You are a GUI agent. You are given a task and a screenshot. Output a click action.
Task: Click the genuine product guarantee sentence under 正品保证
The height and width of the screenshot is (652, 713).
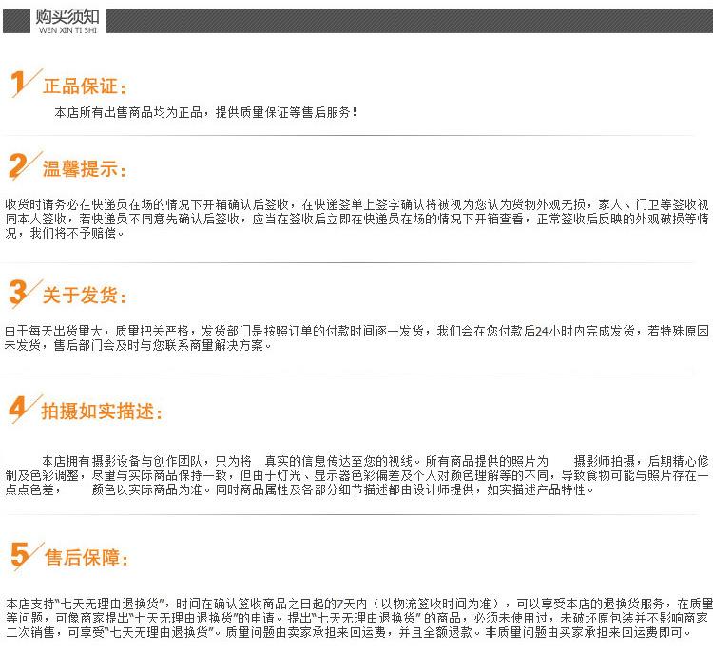coord(206,112)
